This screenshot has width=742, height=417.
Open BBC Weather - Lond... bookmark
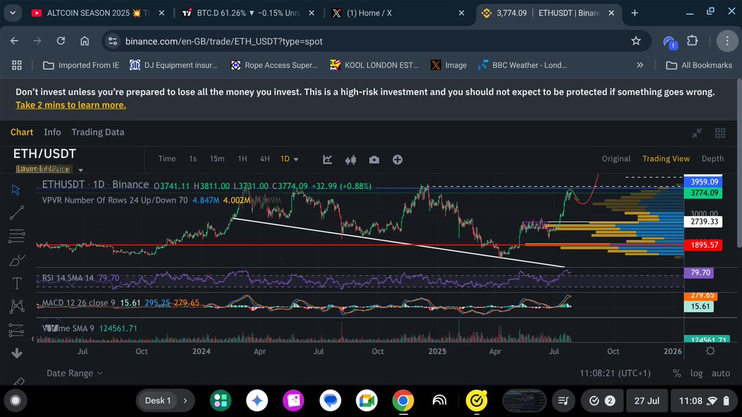point(521,65)
